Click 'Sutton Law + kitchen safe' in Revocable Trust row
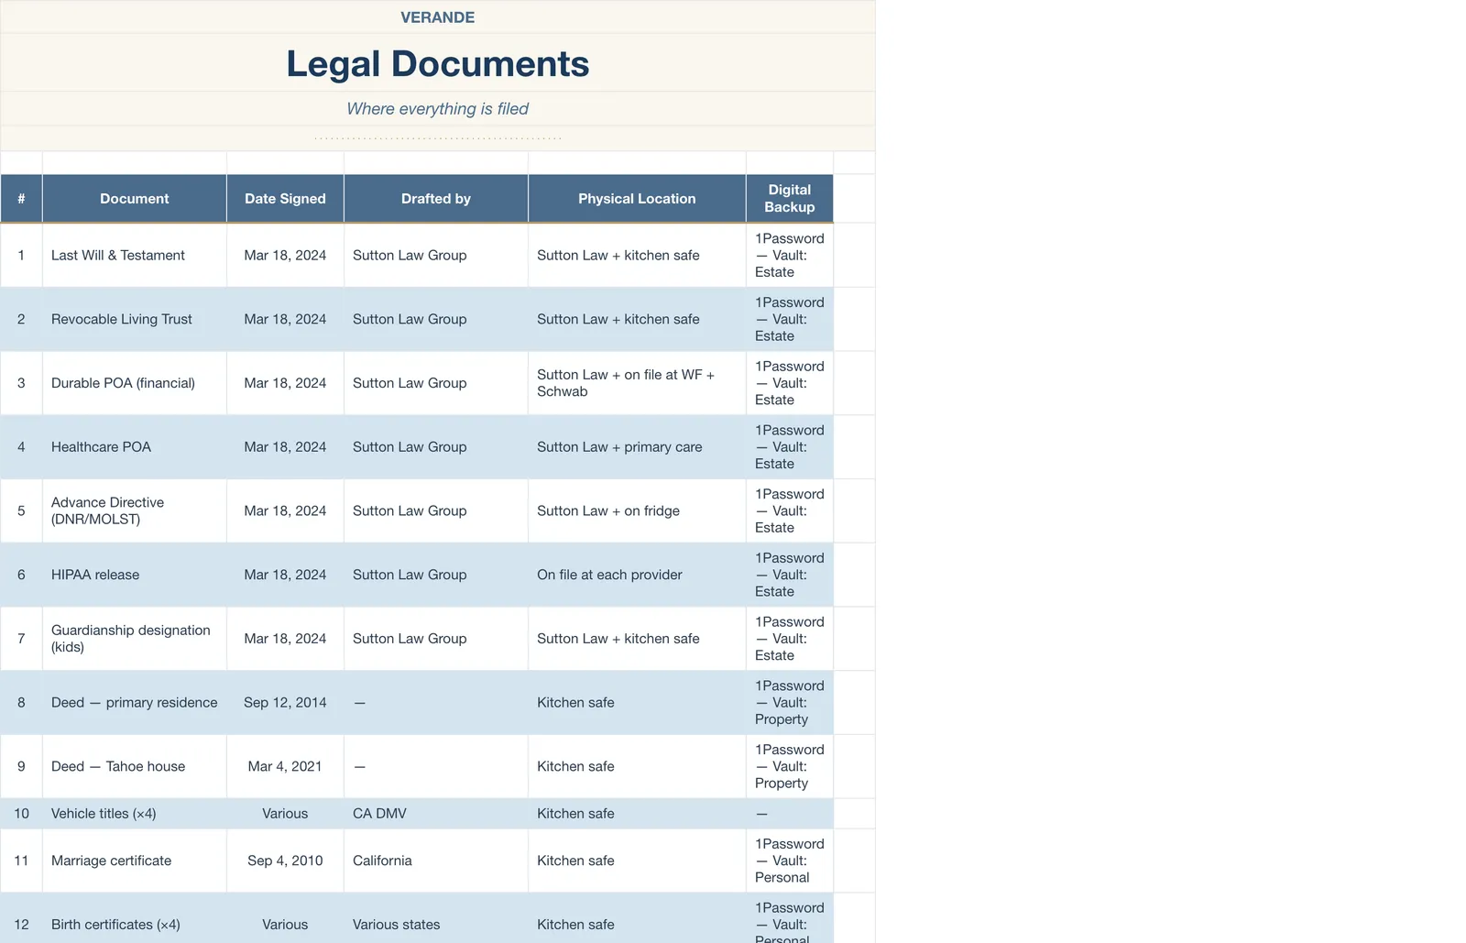 (x=637, y=319)
